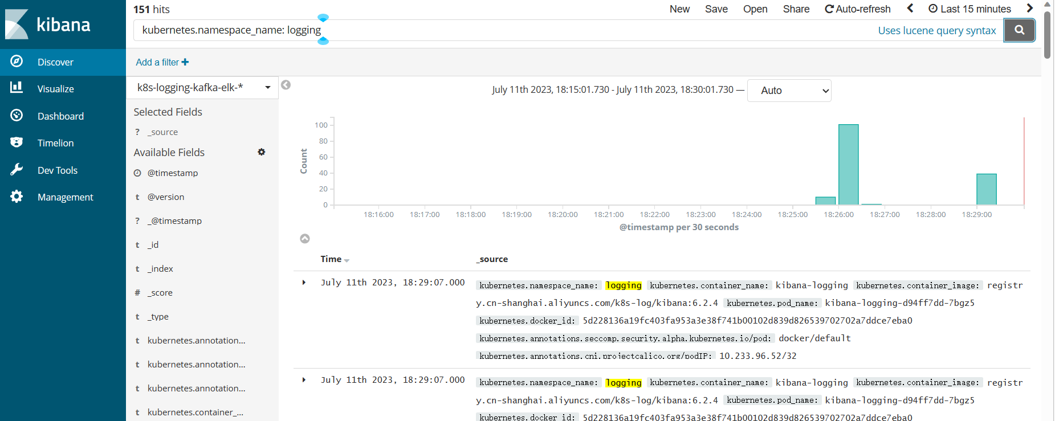
Task: Click the hash type icon for _score
Action: pyautogui.click(x=137, y=293)
